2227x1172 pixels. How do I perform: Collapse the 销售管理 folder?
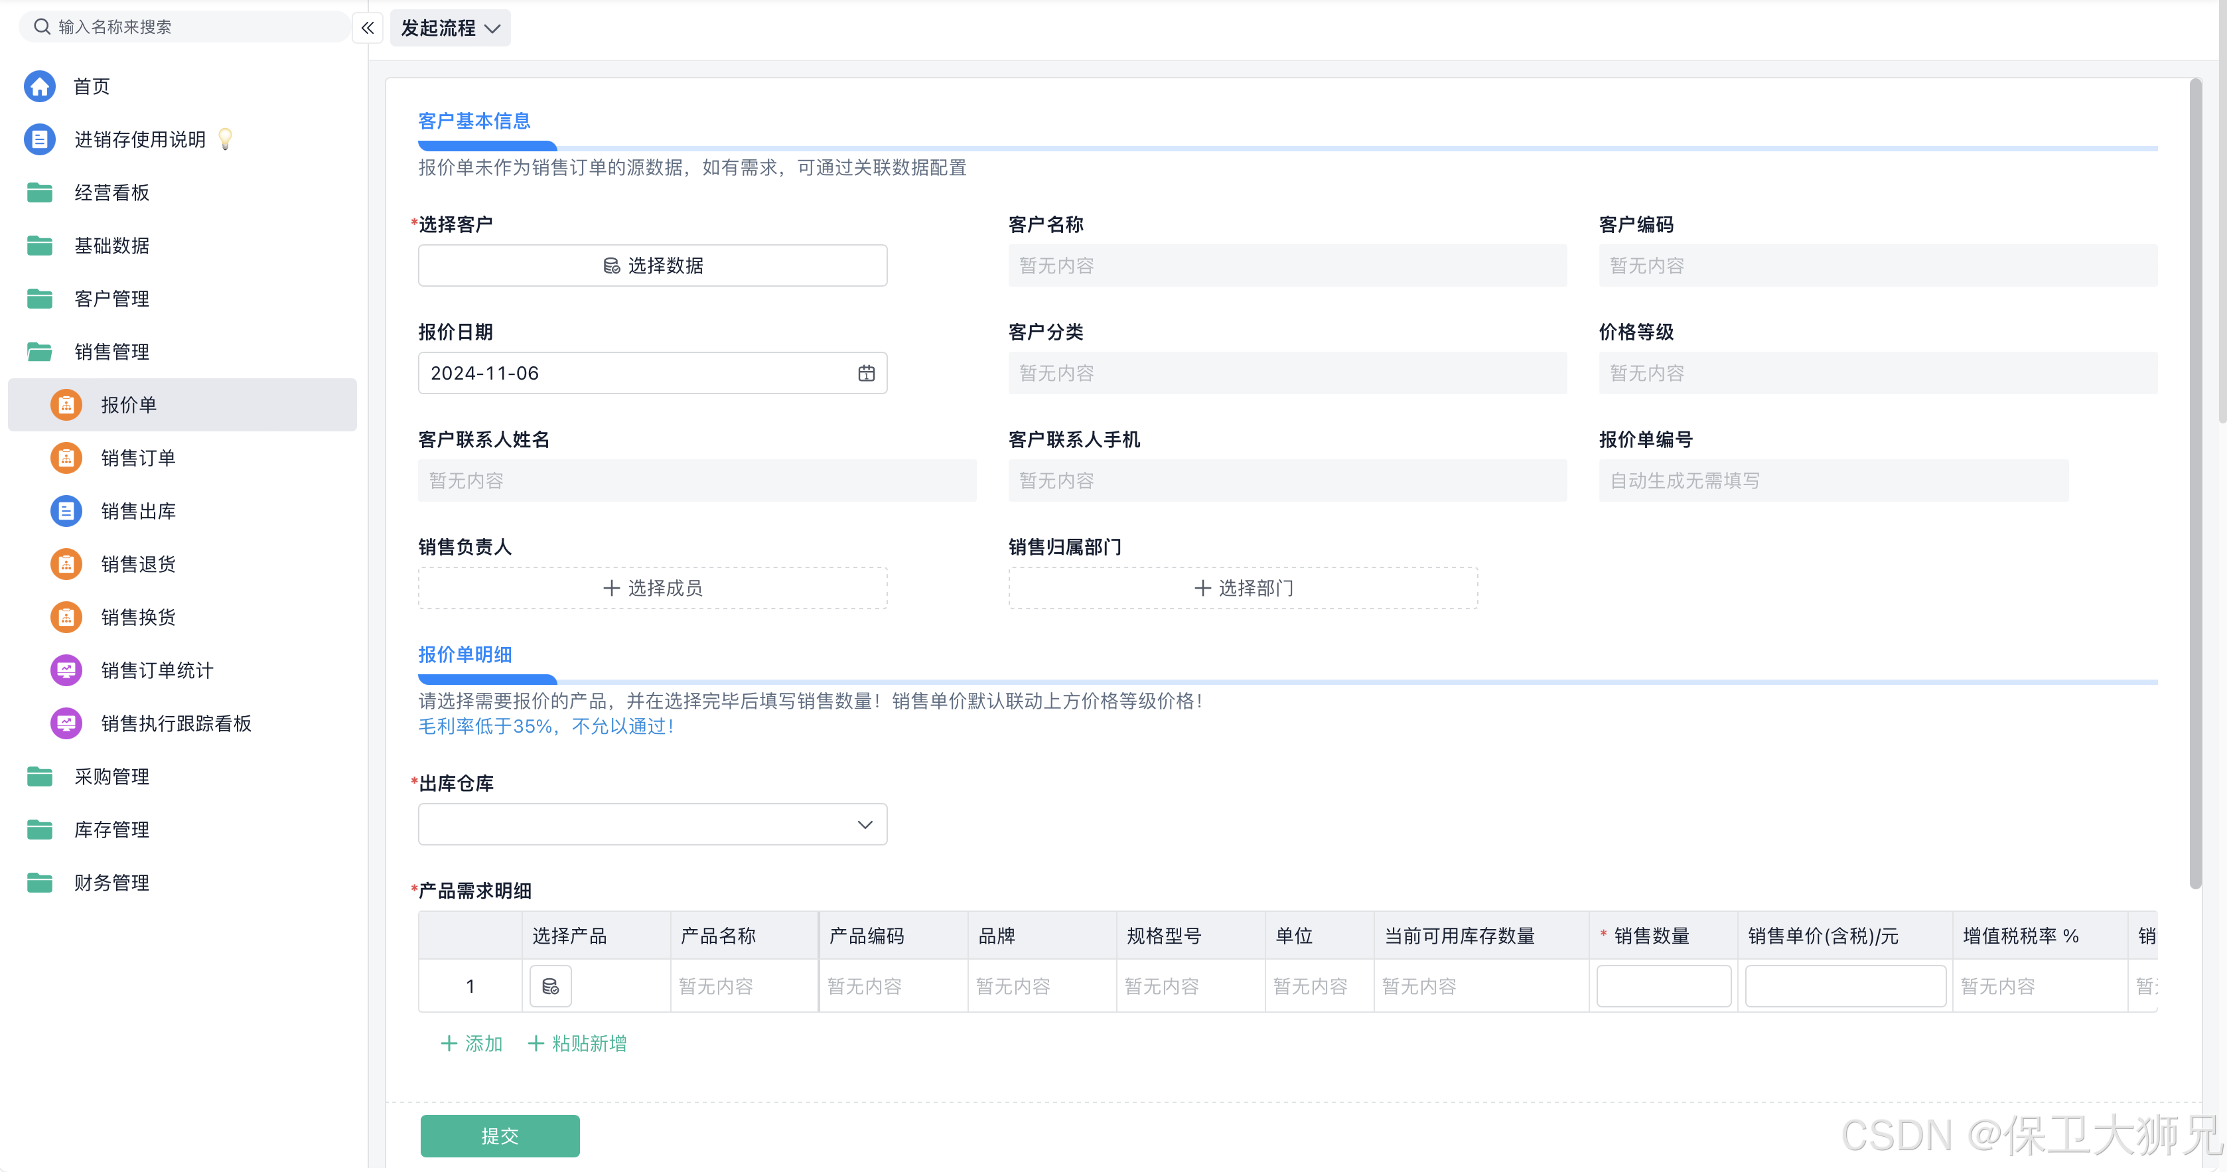coord(111,352)
